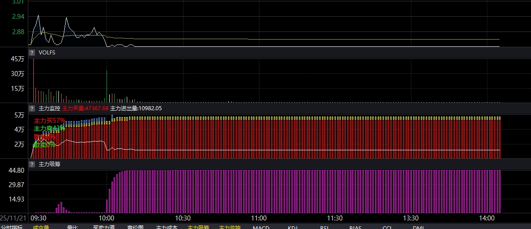Open the RSI indicator tab
This screenshot has height=229, width=531.
click(324, 227)
